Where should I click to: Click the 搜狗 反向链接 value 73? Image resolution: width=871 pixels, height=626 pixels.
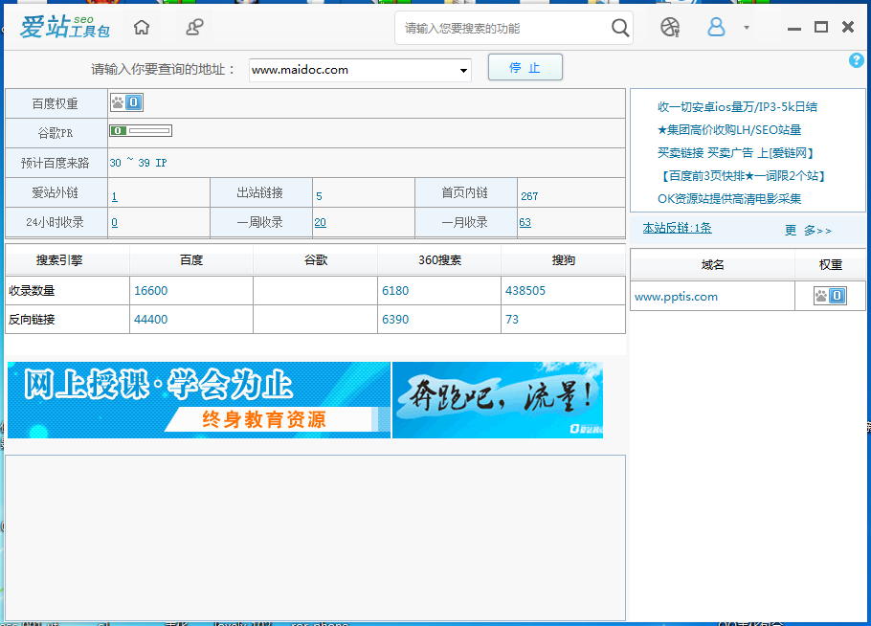[x=512, y=320]
